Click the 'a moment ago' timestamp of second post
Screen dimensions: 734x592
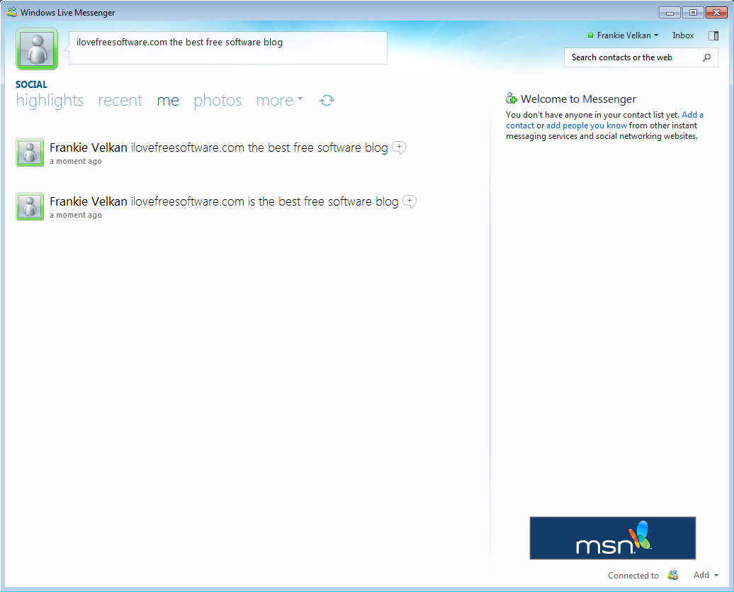[76, 215]
